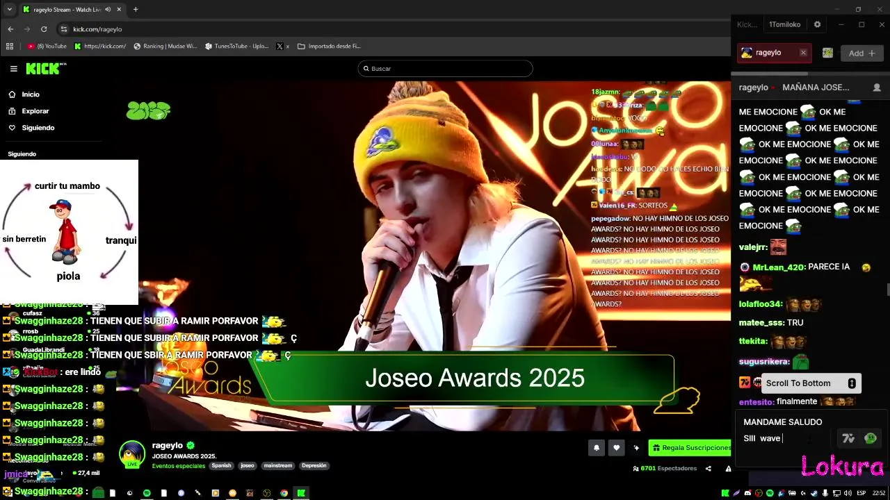Mute the rageylo Stream tab audio
Screen dimensions: 890x500
point(107,10)
